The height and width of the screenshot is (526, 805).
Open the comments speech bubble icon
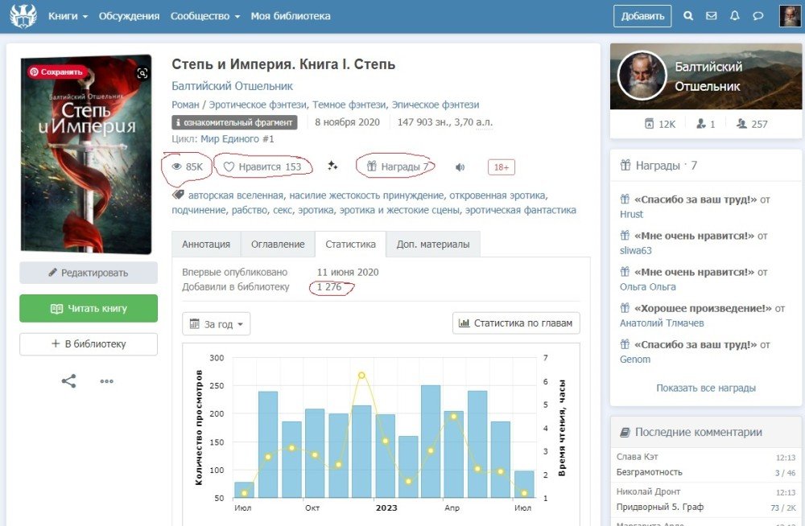(x=758, y=16)
